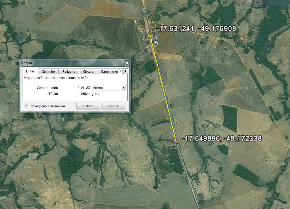Click the red end point marker of the line
290x209 pixels.
point(176,143)
